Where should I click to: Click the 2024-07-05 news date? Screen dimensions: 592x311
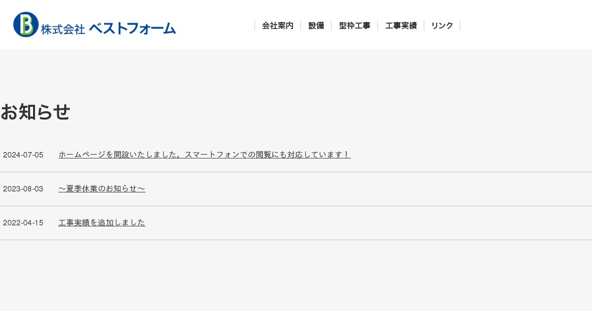[23, 155]
